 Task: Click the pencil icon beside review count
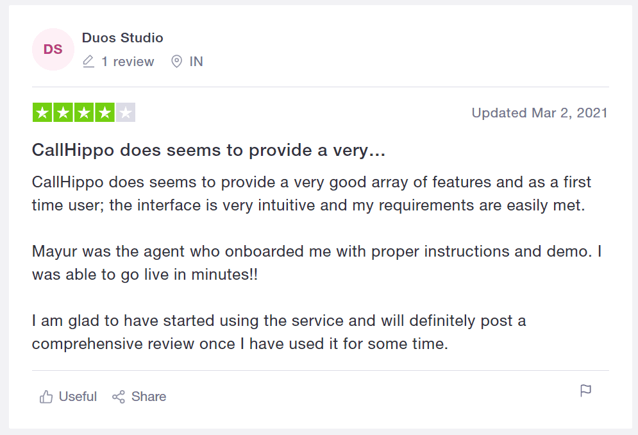tap(88, 62)
